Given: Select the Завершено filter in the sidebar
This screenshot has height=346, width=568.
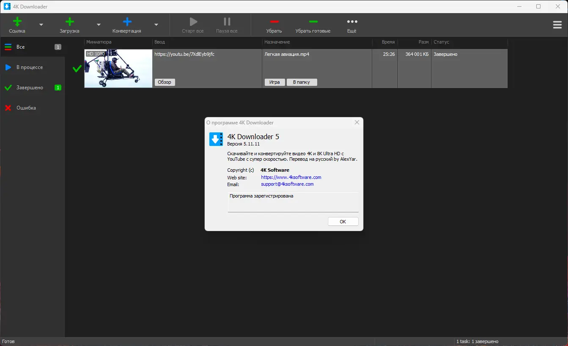Looking at the screenshot, I should 33,88.
